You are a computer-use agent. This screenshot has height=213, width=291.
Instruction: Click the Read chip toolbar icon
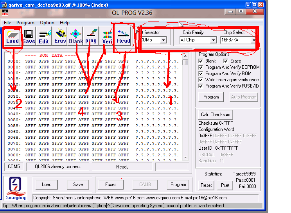point(124,36)
